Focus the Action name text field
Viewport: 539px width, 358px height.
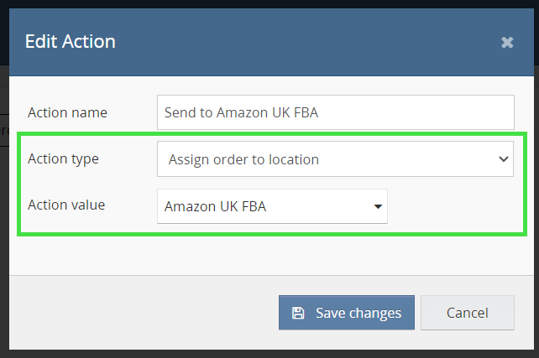coord(334,112)
